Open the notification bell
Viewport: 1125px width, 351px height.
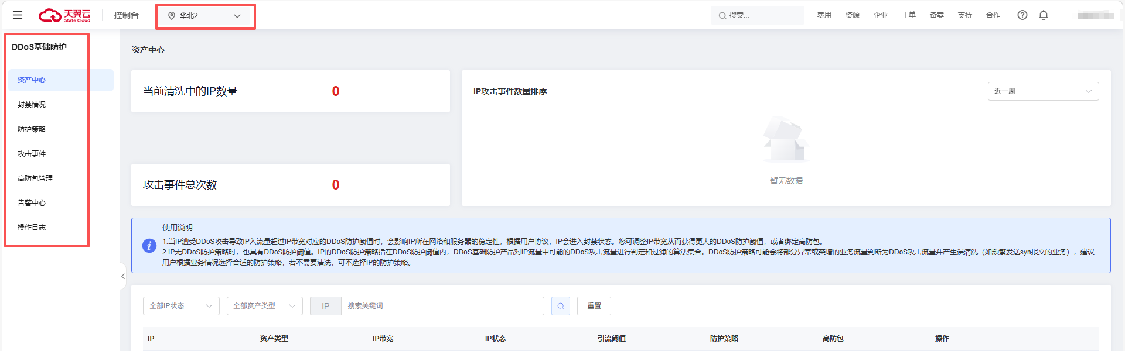click(1043, 15)
